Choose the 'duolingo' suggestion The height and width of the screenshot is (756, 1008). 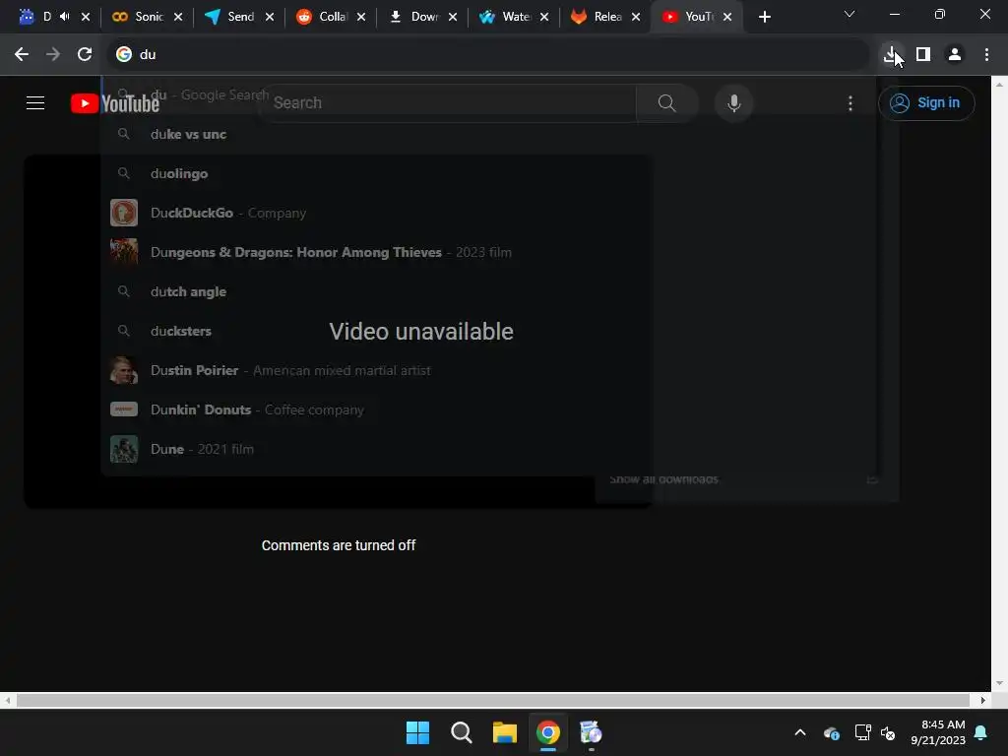click(x=488, y=173)
